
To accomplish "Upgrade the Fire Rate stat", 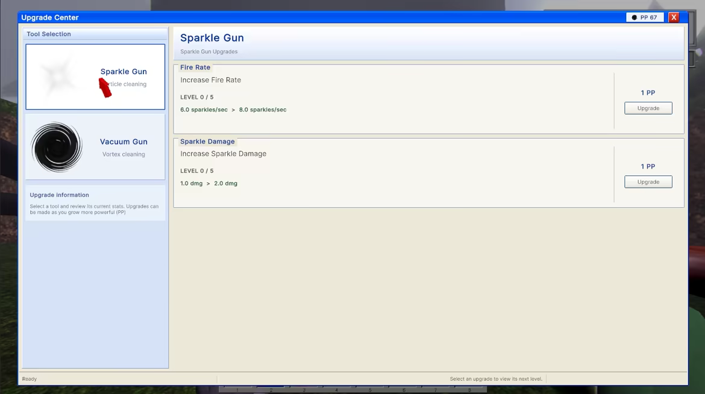I will click(x=648, y=108).
